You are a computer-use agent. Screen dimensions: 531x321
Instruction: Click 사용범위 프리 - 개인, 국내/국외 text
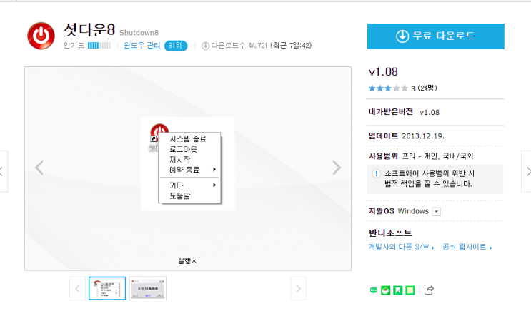[x=421, y=156]
